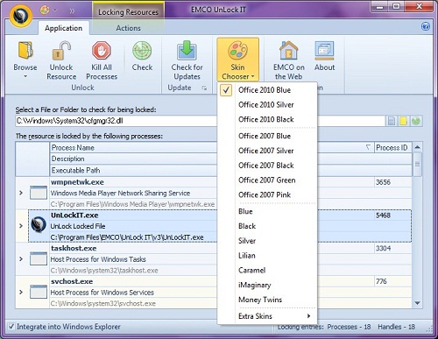Select process ID 776 cell
This screenshot has width=438, height=339.
click(x=393, y=281)
